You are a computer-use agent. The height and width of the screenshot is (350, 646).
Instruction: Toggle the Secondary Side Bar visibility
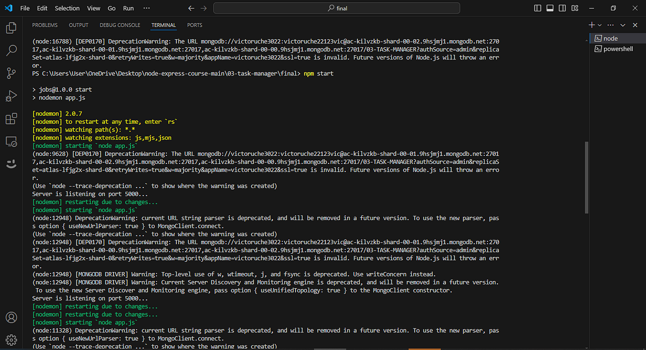point(562,8)
